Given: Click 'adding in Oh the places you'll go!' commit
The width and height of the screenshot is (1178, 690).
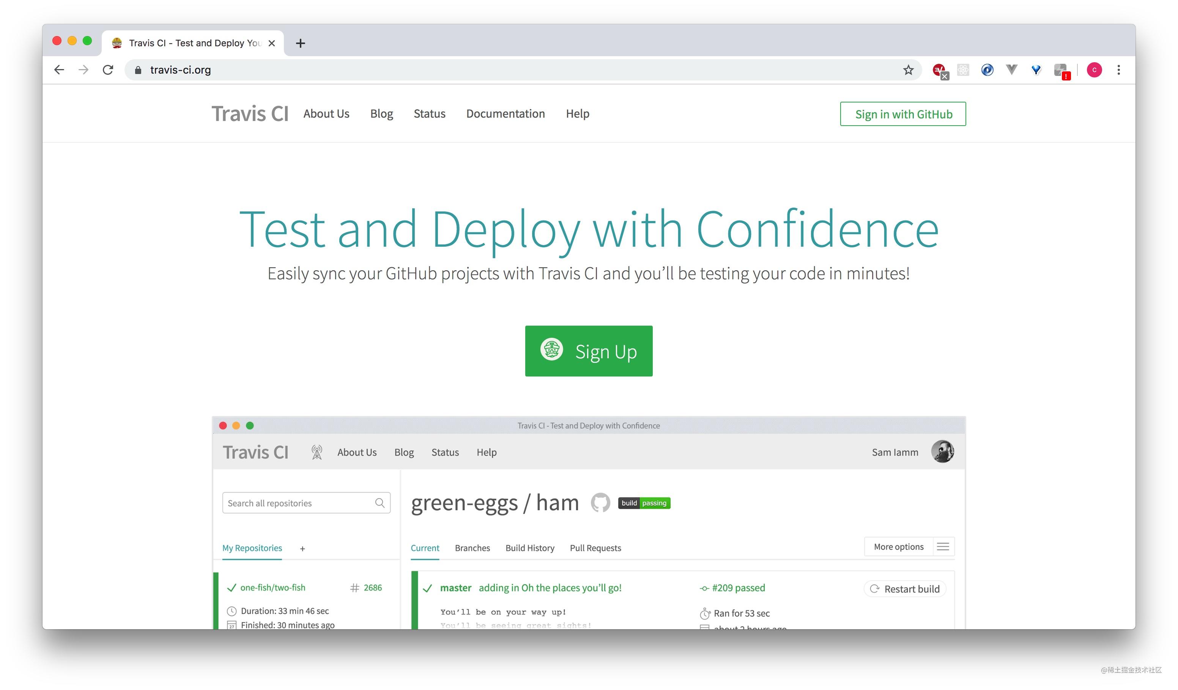Looking at the screenshot, I should 550,588.
